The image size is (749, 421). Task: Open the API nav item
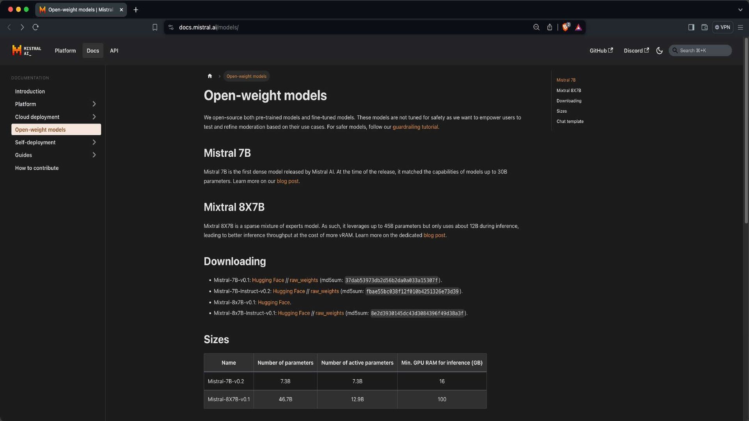pyautogui.click(x=114, y=51)
